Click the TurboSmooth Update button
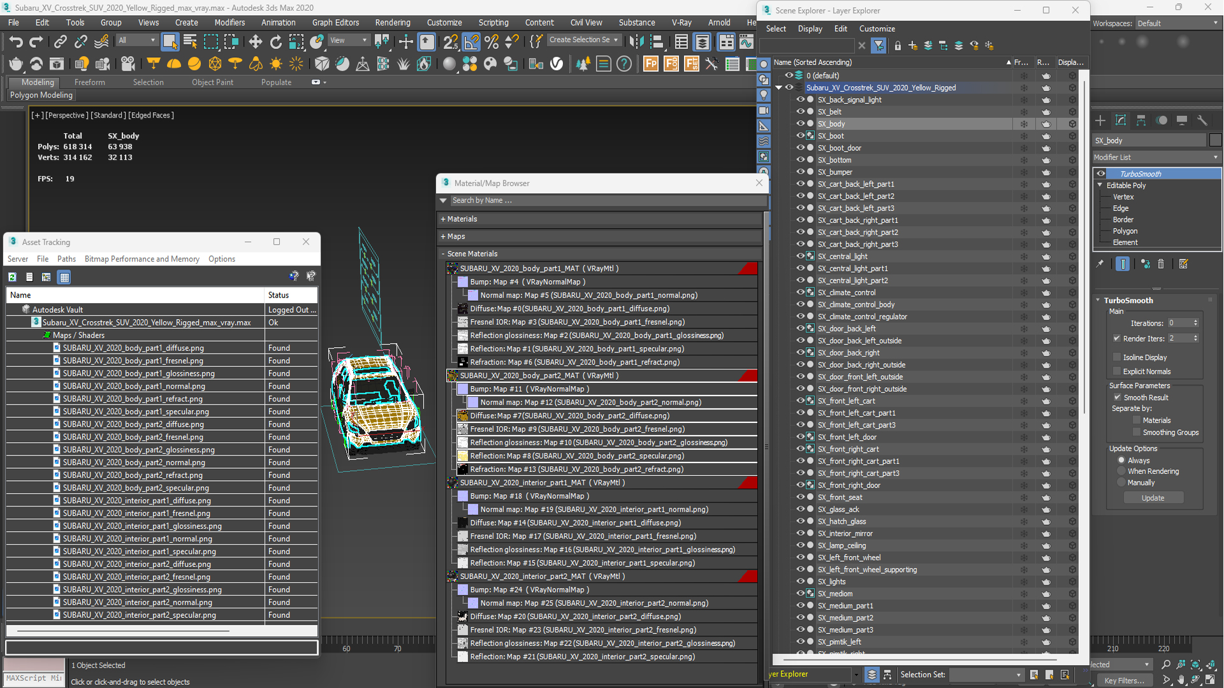This screenshot has height=688, width=1224. coord(1153,498)
